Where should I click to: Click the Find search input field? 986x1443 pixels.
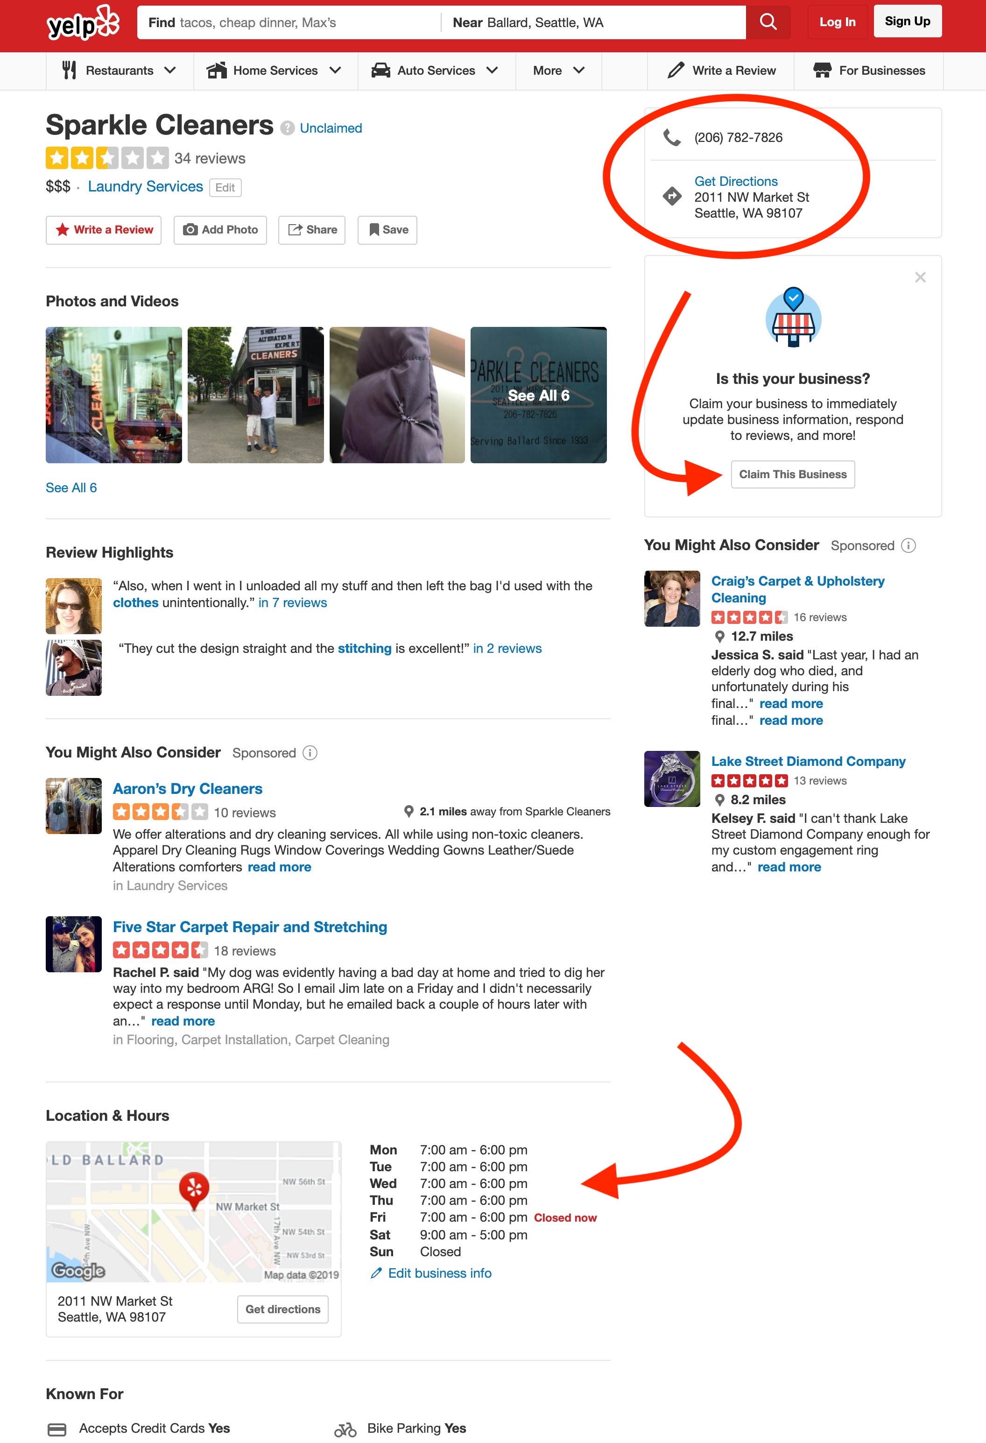289,22
